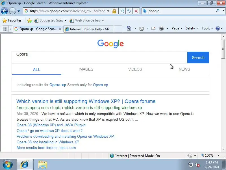Stop loading with the red X icon
226x170 pixels.
[136, 11]
